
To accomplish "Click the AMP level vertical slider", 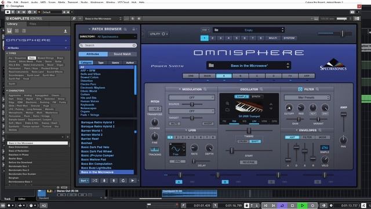I will [344, 122].
